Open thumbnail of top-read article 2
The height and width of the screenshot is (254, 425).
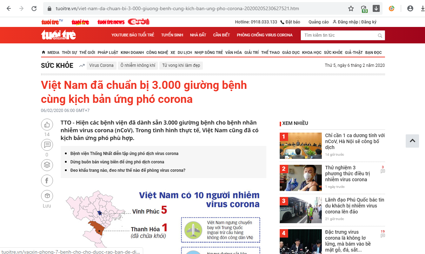pyautogui.click(x=301, y=178)
